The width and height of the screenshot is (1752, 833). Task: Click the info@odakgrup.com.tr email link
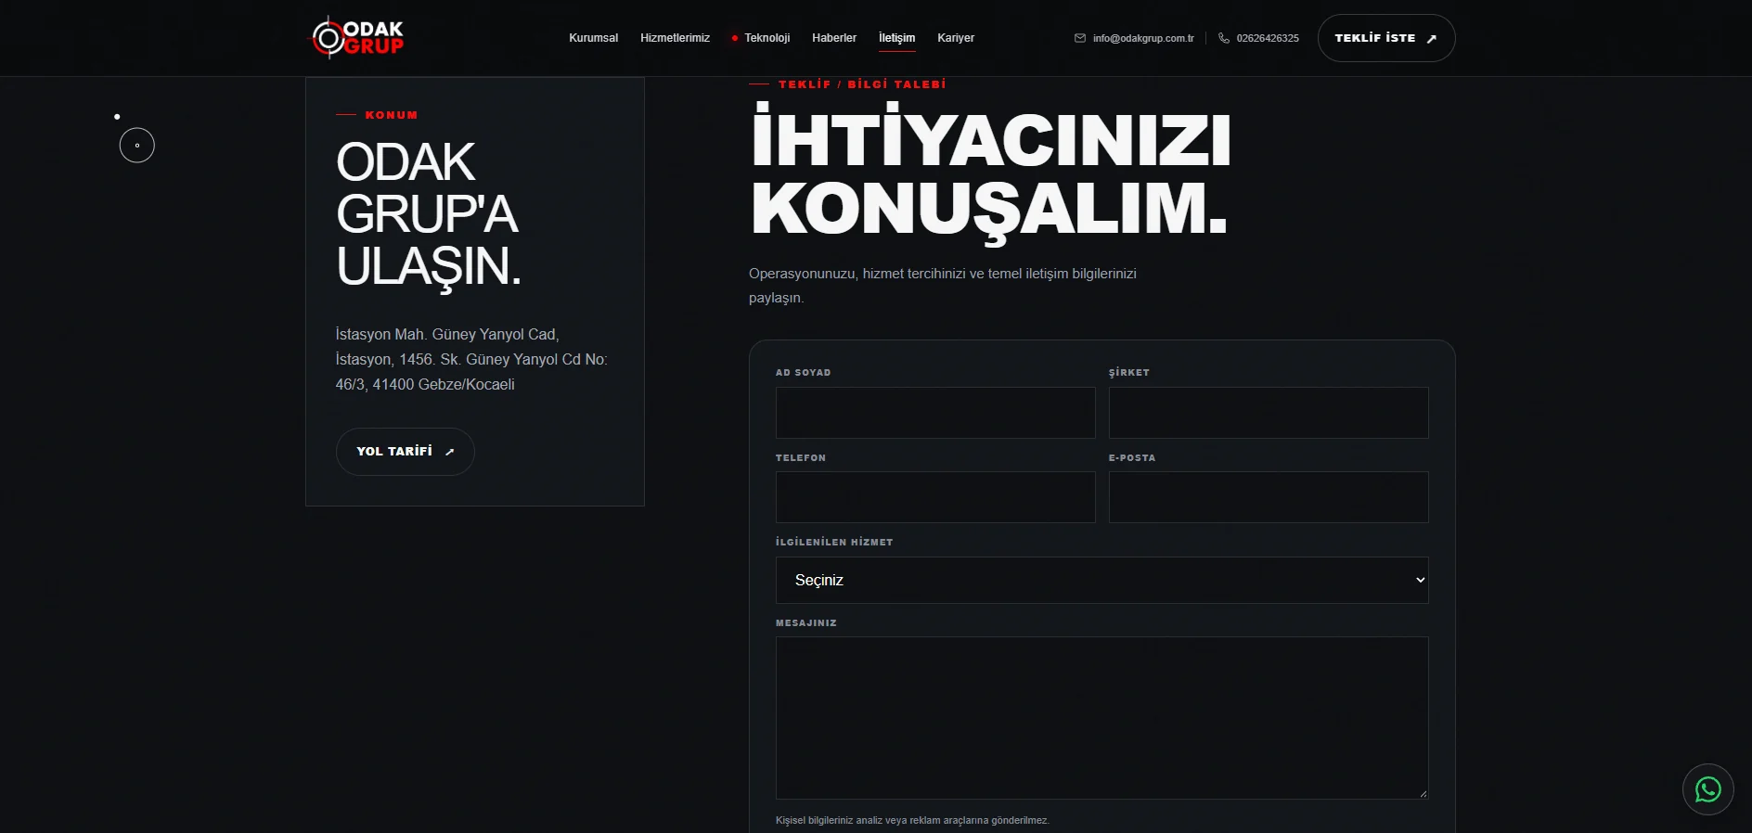[1143, 38]
